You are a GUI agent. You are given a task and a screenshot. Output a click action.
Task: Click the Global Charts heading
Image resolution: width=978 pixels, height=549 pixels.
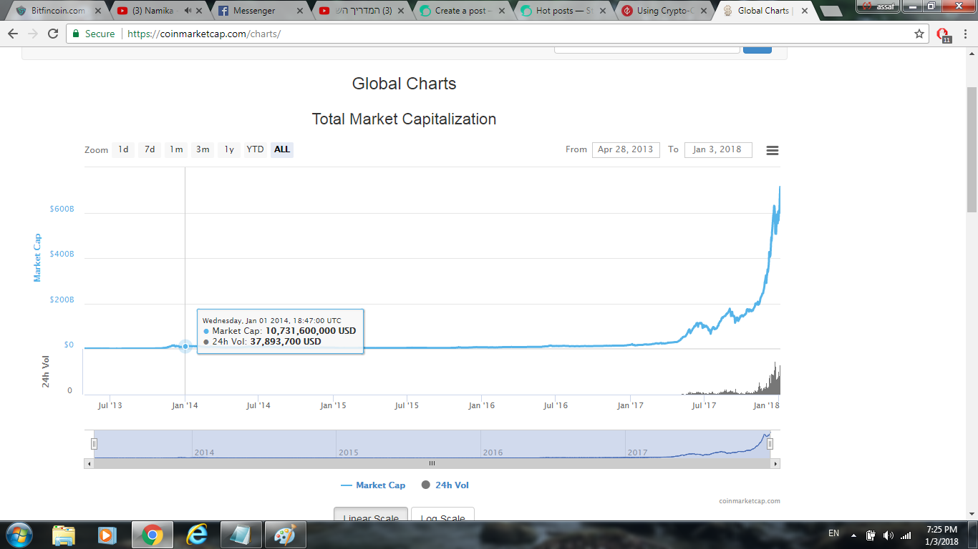(x=404, y=84)
